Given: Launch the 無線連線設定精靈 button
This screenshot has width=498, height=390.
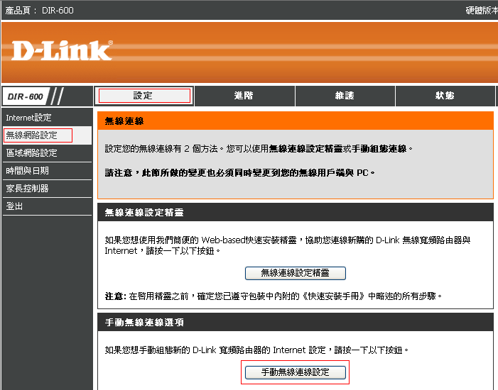Looking at the screenshot, I should pyautogui.click(x=295, y=273).
